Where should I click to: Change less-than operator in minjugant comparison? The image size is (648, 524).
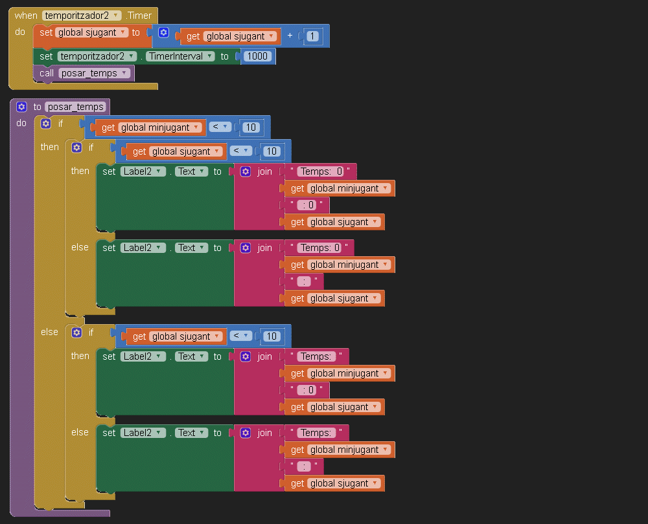(x=220, y=127)
